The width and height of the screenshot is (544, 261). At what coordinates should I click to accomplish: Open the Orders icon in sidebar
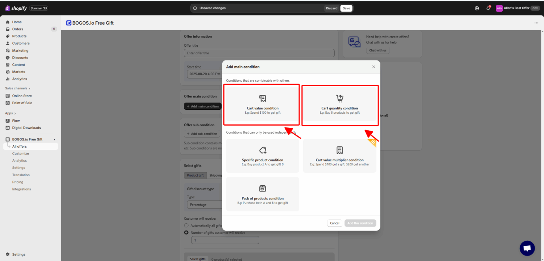pyautogui.click(x=8, y=29)
